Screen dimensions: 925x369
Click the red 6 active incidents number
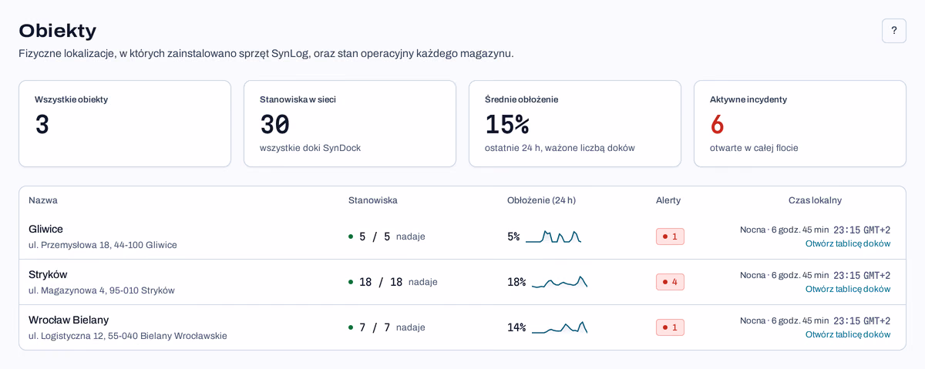pyautogui.click(x=717, y=124)
